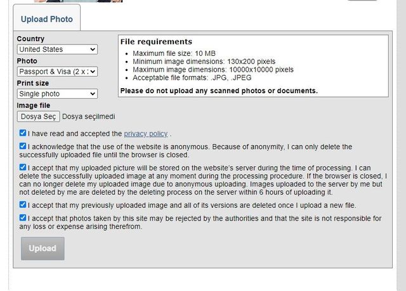The height and width of the screenshot is (291, 406).
Task: Click the Dosya seçilmedi file status text
Action: (x=89, y=117)
